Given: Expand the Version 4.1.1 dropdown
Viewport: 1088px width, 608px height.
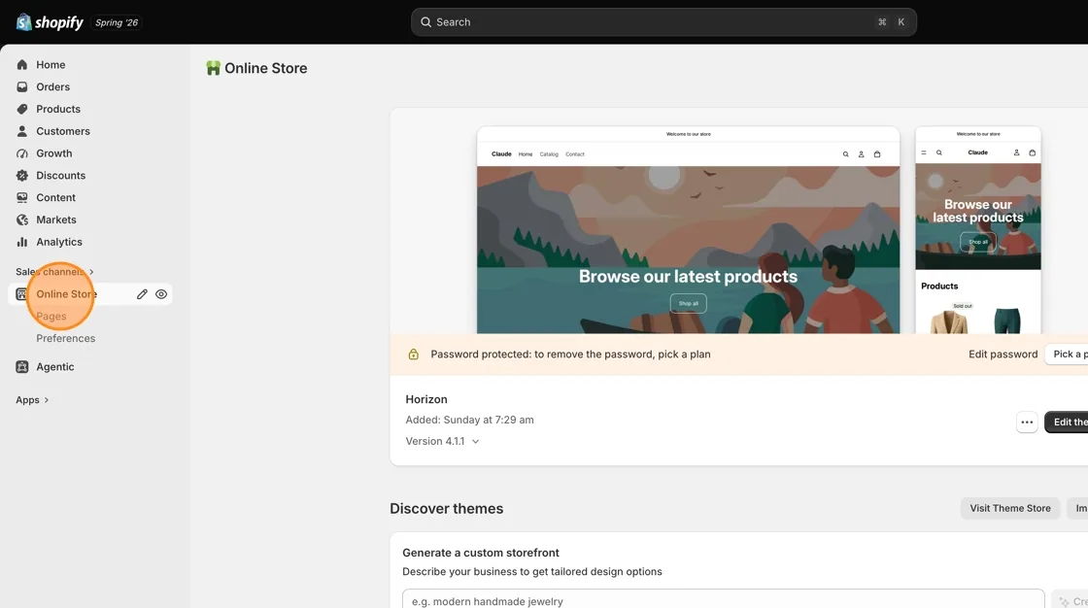Looking at the screenshot, I should coord(443,441).
